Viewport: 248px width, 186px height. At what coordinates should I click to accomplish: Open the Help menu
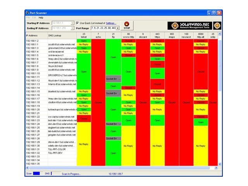(x=41, y=18)
